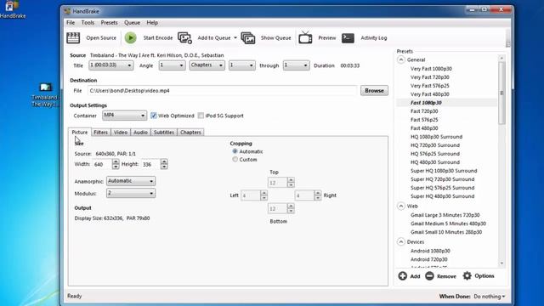Open the Chapters range type dropdown
The width and height of the screenshot is (544, 306).
coord(207,65)
